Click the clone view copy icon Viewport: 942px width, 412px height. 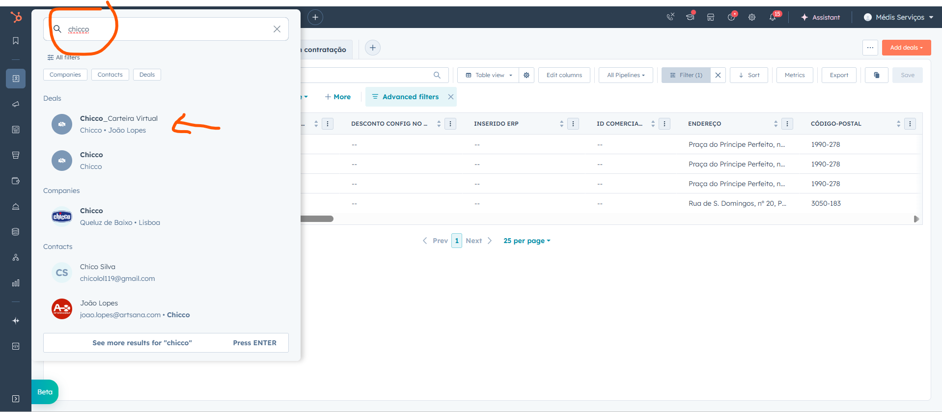pos(876,75)
